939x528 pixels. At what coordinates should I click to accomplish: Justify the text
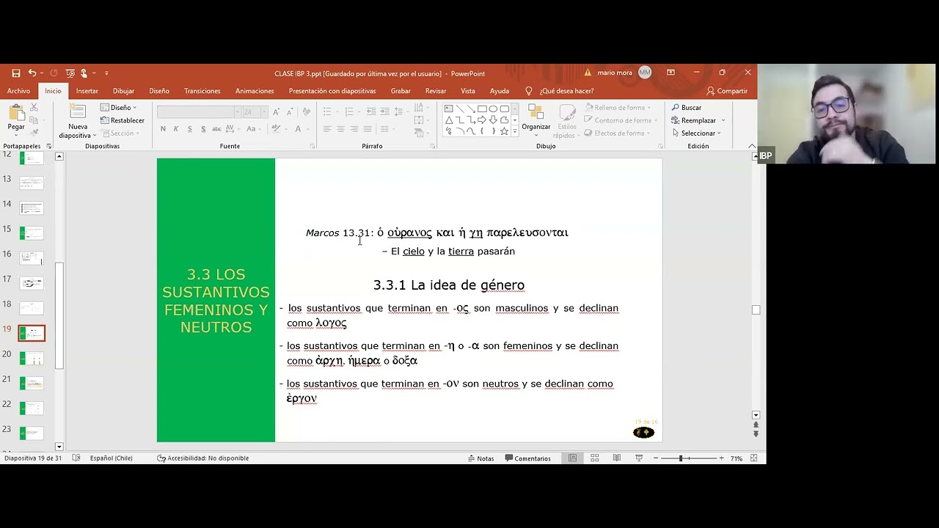pos(368,129)
